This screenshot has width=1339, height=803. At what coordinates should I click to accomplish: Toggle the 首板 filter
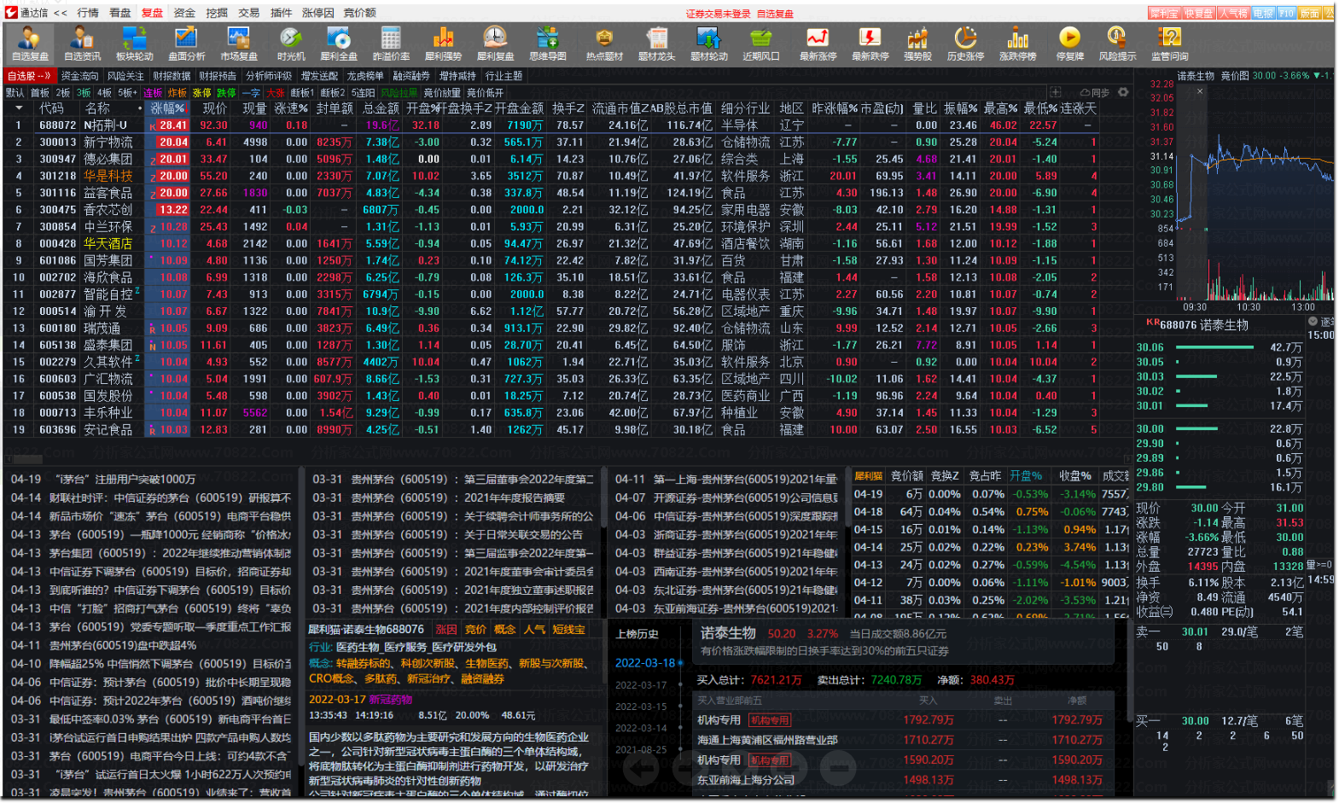click(40, 92)
